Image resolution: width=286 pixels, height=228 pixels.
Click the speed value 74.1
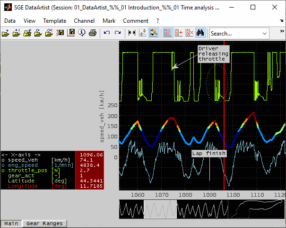pos(87,160)
